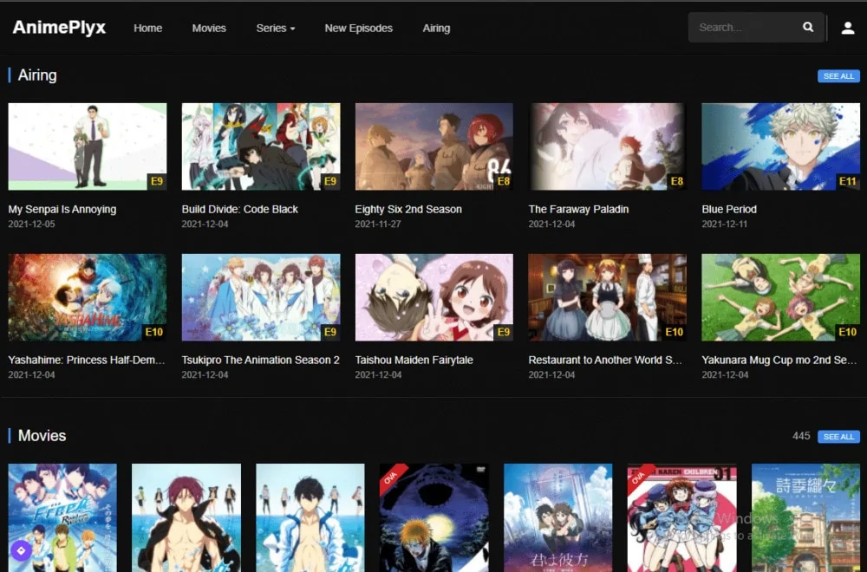Expand the Series dropdown menu
Screen dimensions: 867x572
point(276,28)
